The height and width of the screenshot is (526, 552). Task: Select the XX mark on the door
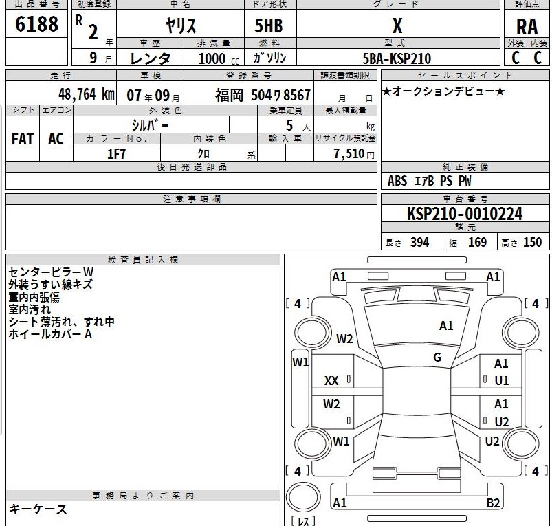click(331, 381)
